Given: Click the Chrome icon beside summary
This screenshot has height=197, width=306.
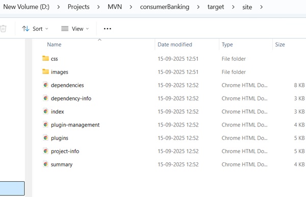Looking at the screenshot, I should coord(45,164).
